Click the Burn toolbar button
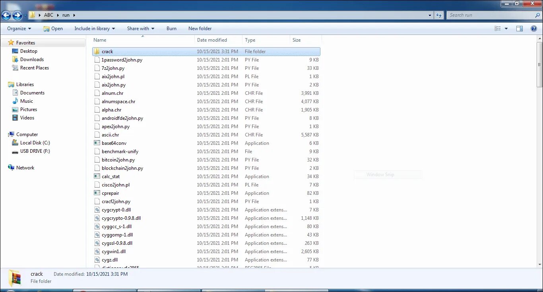This screenshot has width=543, height=292. [171, 29]
